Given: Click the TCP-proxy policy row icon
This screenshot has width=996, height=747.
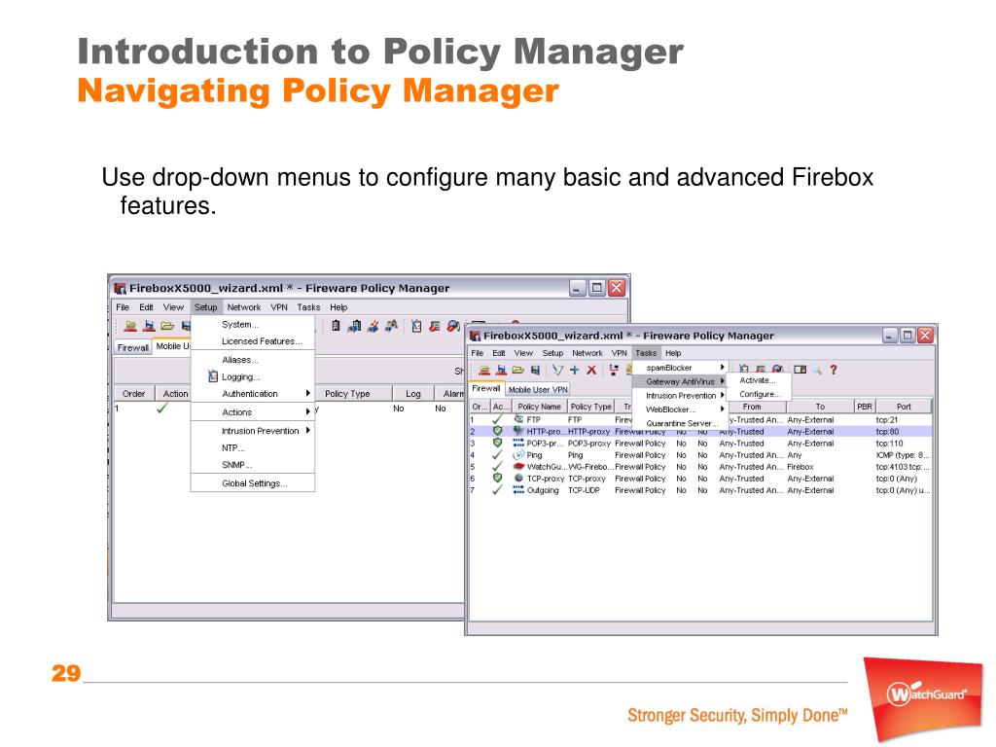Looking at the screenshot, I should (x=518, y=479).
